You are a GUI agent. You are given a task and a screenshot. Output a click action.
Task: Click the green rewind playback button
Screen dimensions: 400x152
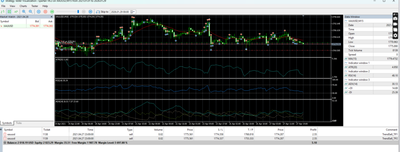(52, 11)
